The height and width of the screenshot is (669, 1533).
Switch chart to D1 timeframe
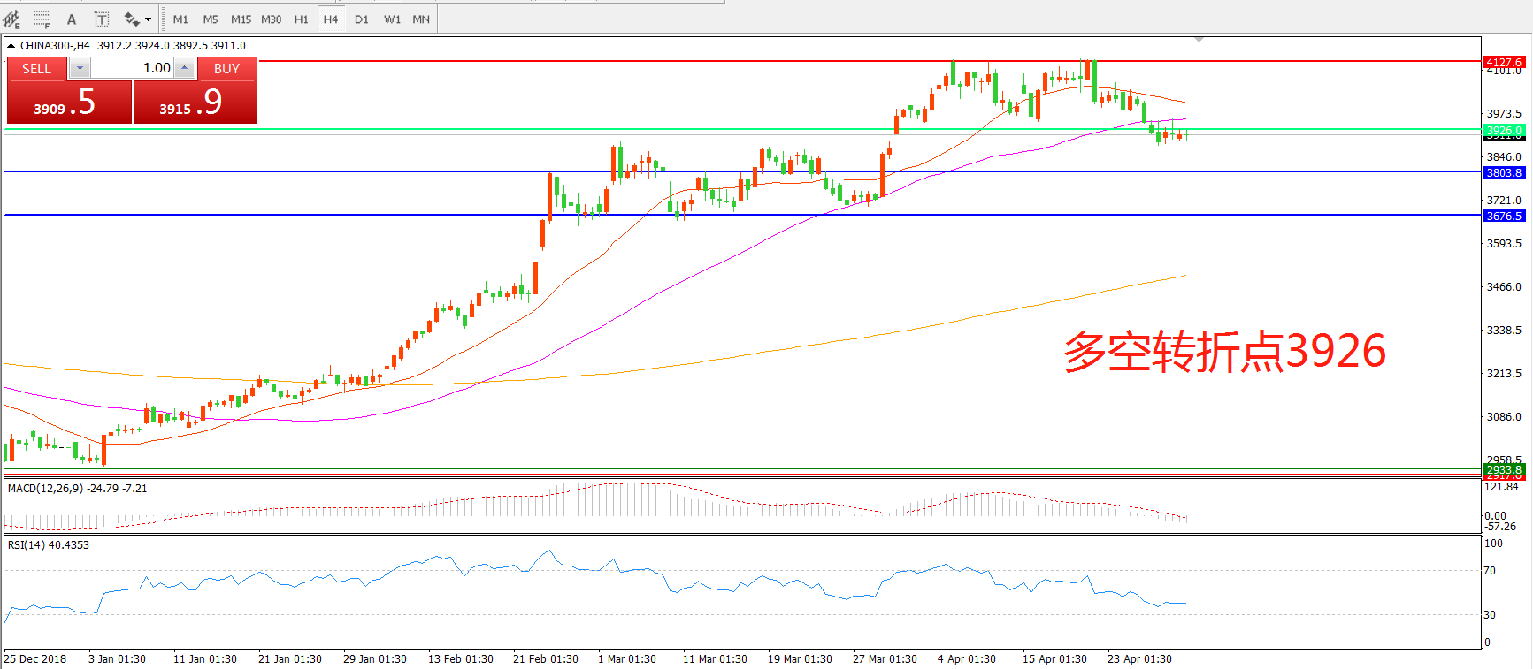click(x=361, y=19)
